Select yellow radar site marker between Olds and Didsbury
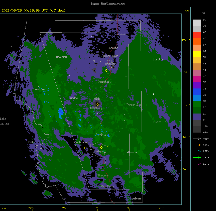Screen dimensions: 216x211 click(x=97, y=104)
